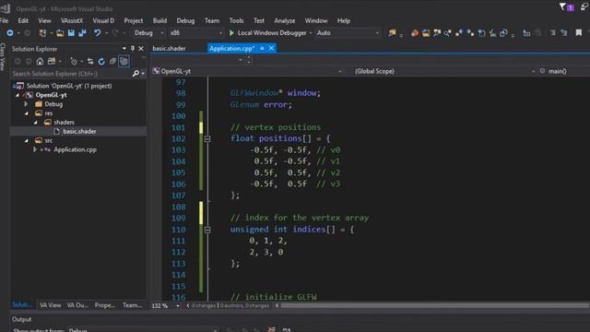The width and height of the screenshot is (590, 332).
Task: Open the Tools menu
Action: tap(236, 20)
